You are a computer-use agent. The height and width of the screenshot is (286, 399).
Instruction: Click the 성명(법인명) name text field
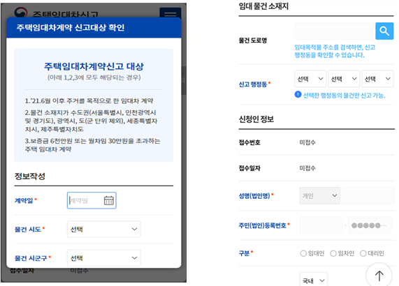tap(368, 195)
